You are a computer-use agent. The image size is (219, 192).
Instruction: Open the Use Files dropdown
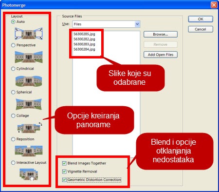tap(106, 24)
